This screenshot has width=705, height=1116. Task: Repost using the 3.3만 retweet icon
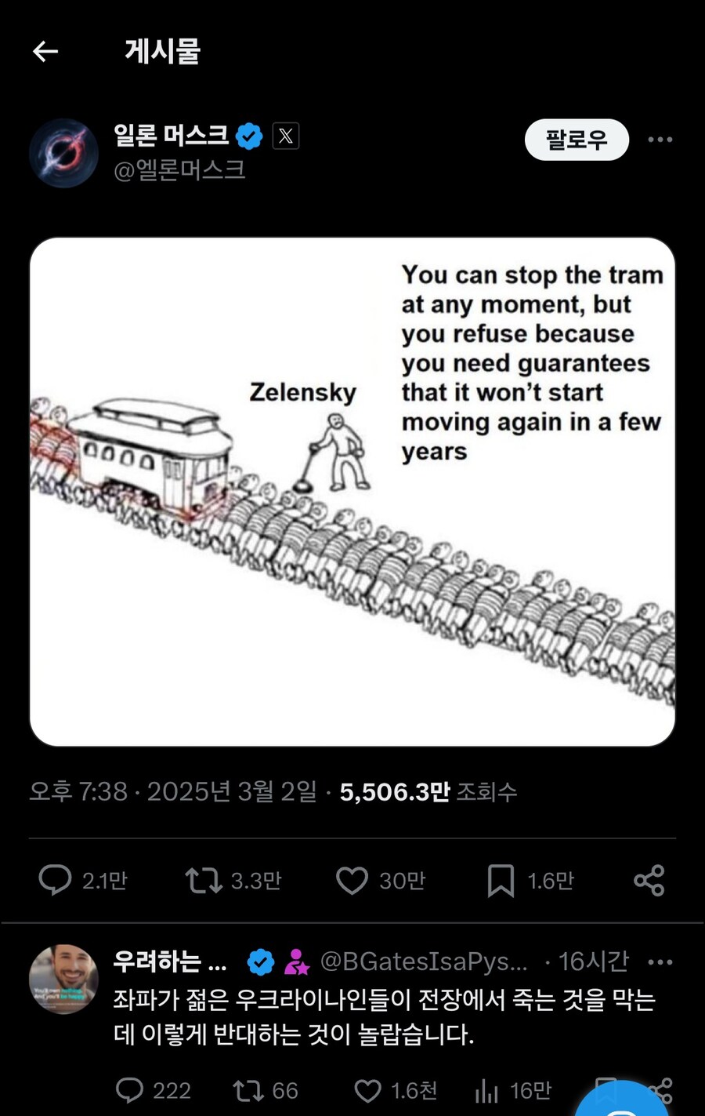[204, 880]
